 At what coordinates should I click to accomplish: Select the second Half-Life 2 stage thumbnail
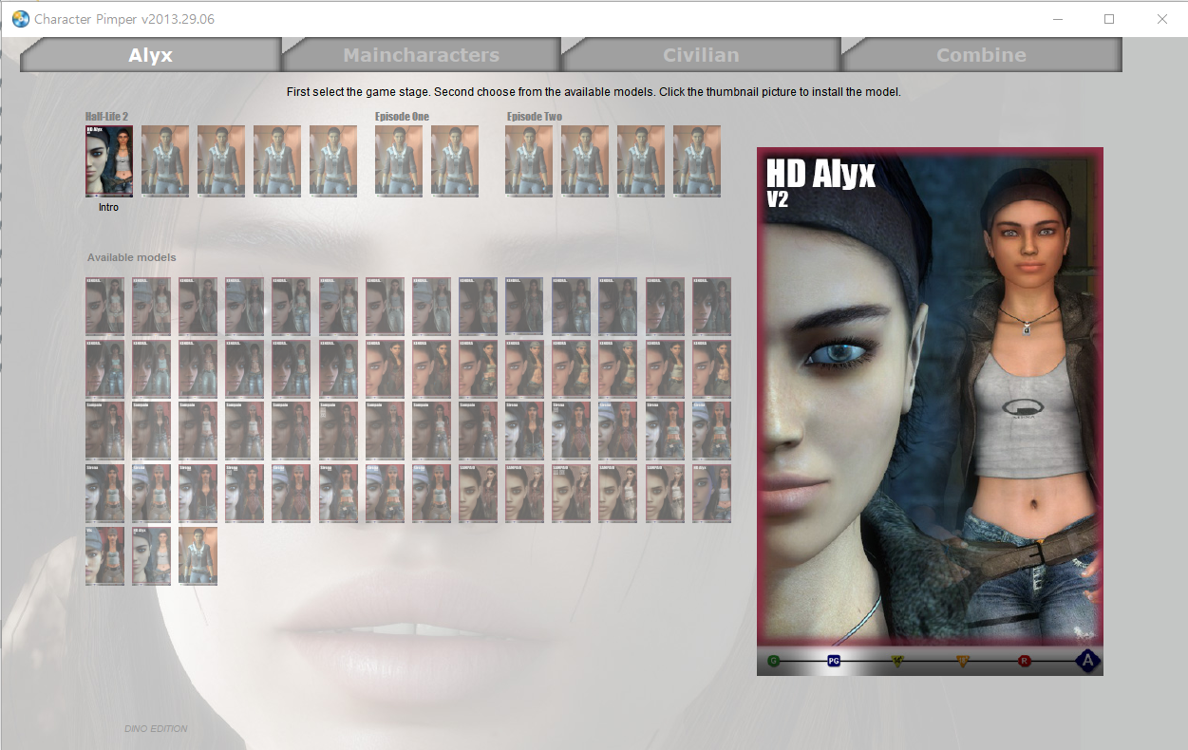pos(165,160)
